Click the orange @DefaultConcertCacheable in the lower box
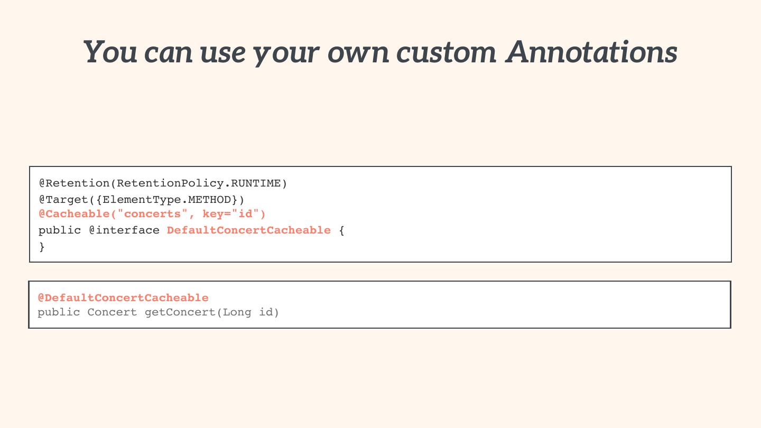 pos(123,297)
